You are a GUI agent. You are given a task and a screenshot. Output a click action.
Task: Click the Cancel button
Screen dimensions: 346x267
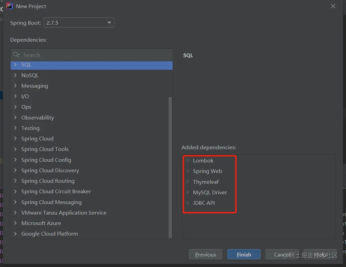click(x=282, y=254)
